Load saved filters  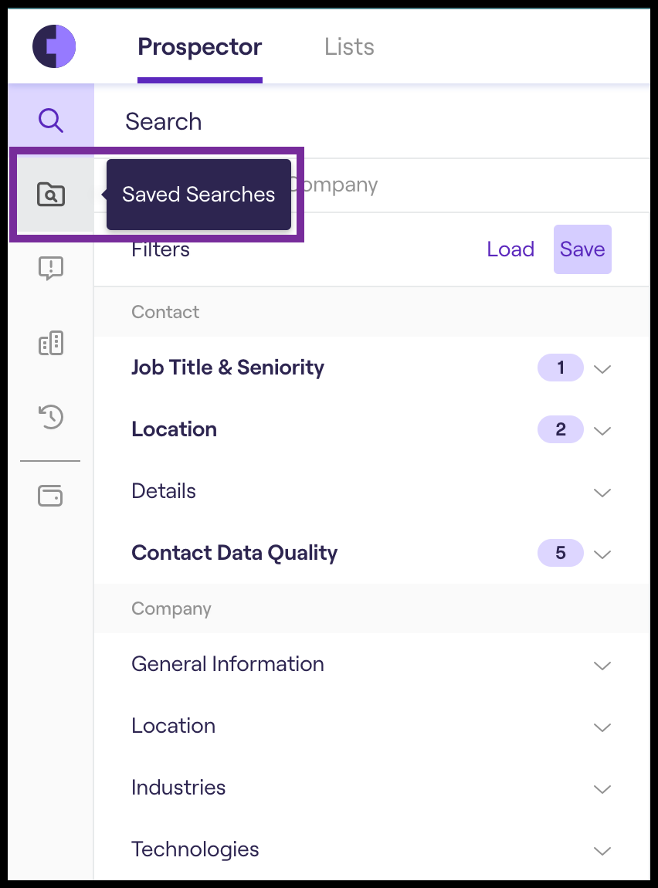click(510, 249)
